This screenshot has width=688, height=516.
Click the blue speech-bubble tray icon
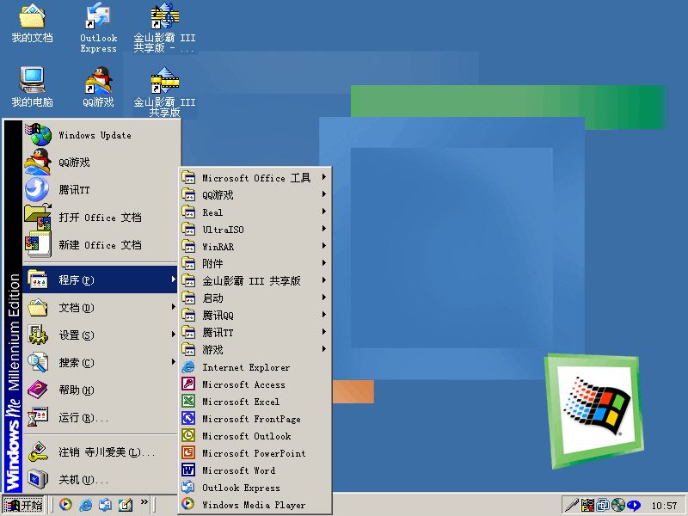point(634,505)
